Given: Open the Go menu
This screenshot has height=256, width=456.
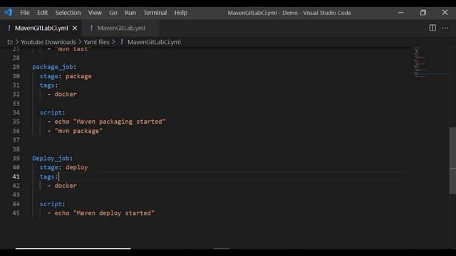Looking at the screenshot, I should click(x=113, y=13).
